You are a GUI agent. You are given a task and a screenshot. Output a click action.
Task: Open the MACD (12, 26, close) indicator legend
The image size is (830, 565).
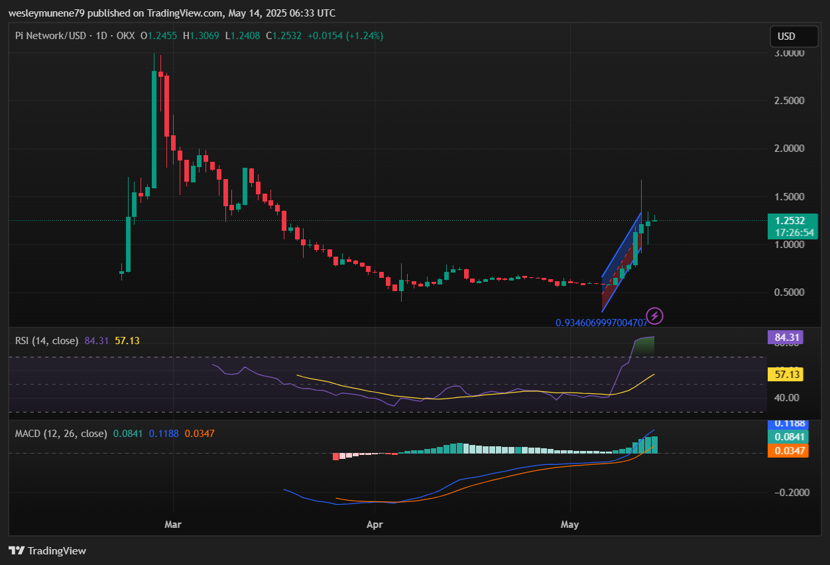point(61,434)
